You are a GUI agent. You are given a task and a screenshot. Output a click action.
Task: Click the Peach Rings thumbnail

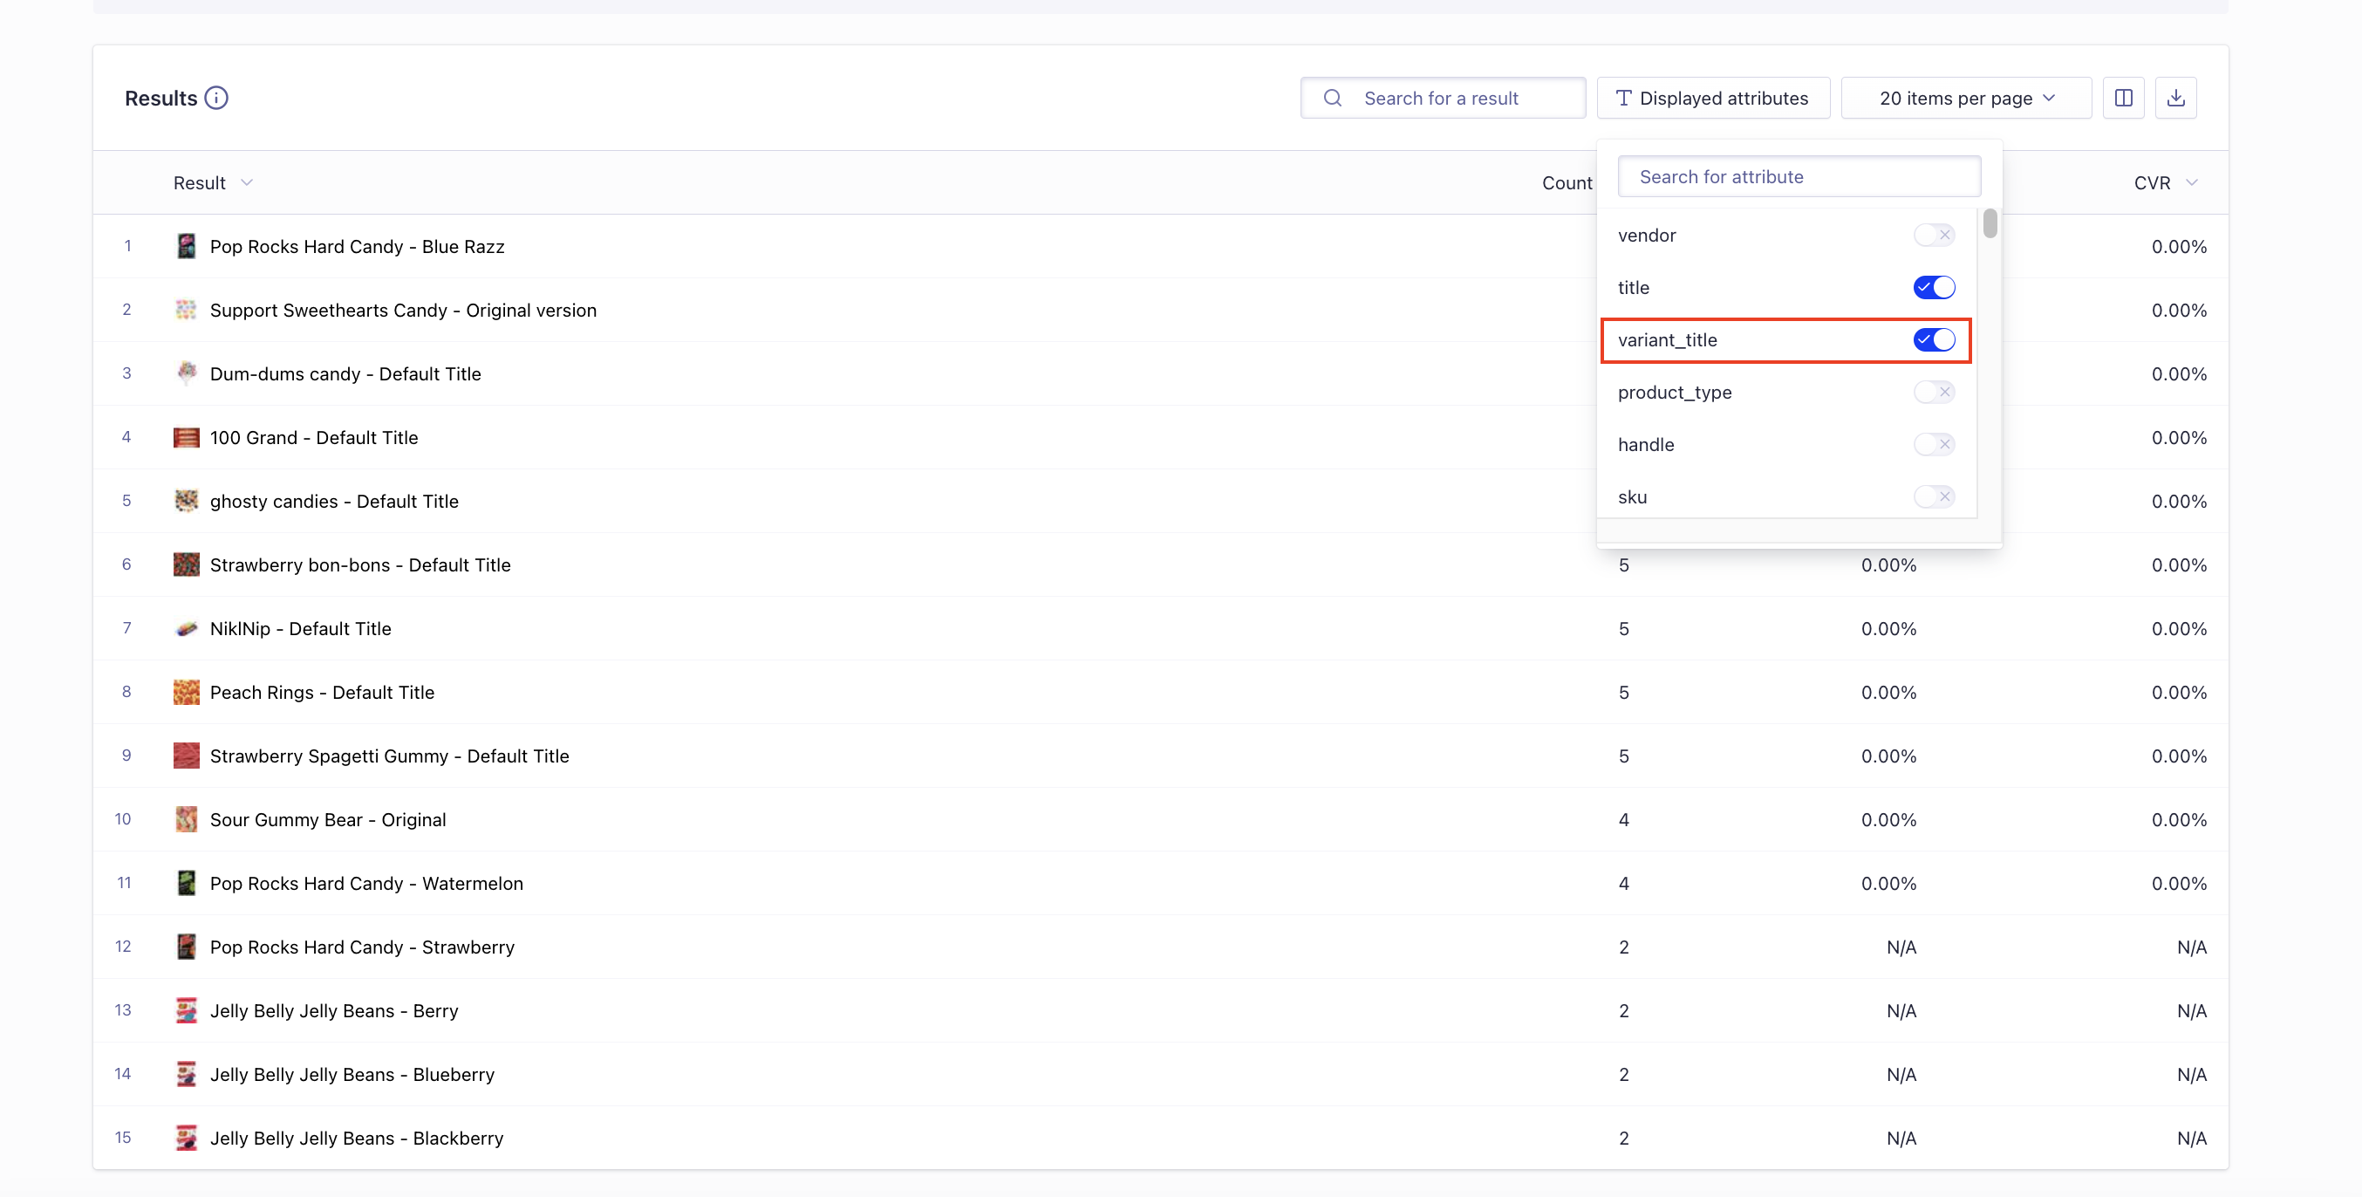pyautogui.click(x=186, y=693)
